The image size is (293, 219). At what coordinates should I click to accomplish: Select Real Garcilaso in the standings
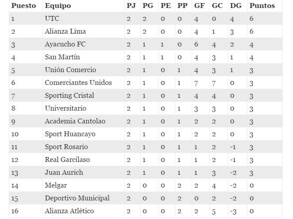tap(67, 160)
